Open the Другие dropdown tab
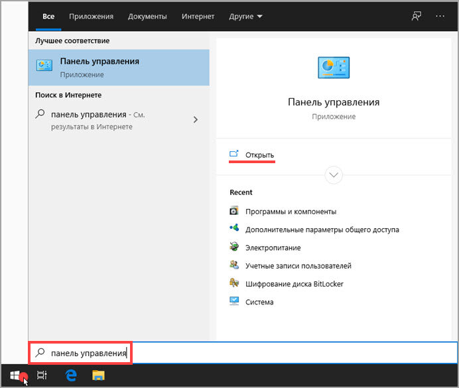Screen dimensions: 459x388 [x=245, y=17]
